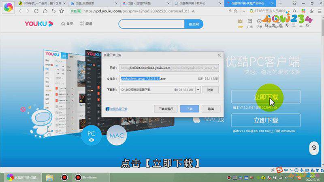
Task: Click the YOUKU logo
Action: click(39, 24)
